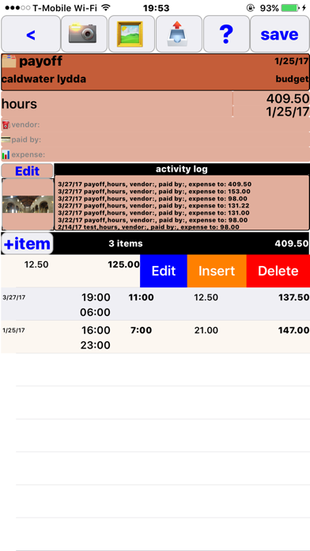Tap the activity log header

click(182, 169)
